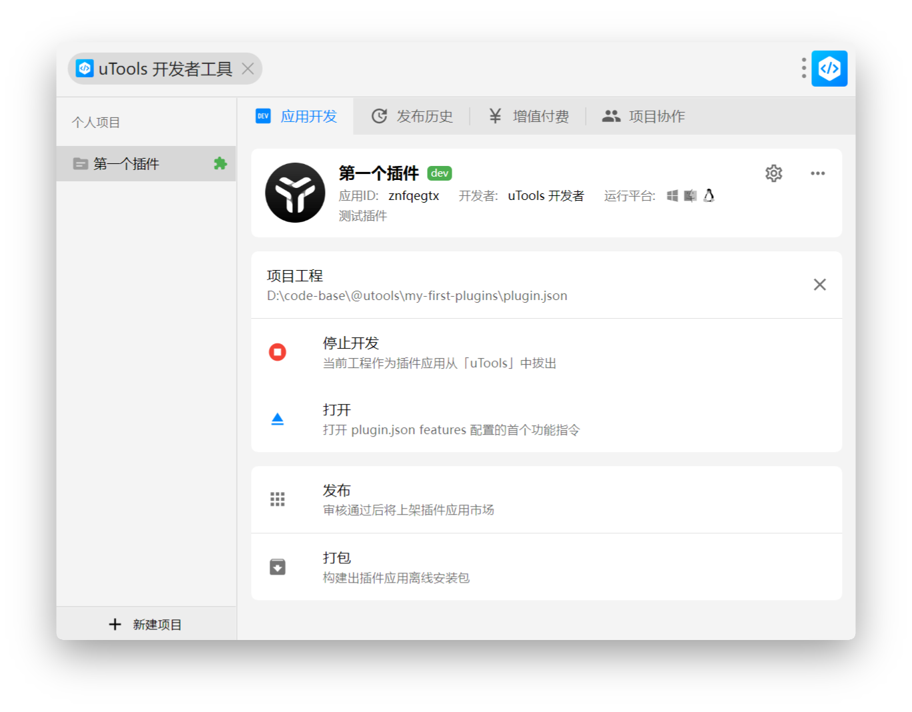This screenshot has width=912, height=712.
Task: Click the folder icon beside 第一个插件 in sidebar
Action: 80,163
